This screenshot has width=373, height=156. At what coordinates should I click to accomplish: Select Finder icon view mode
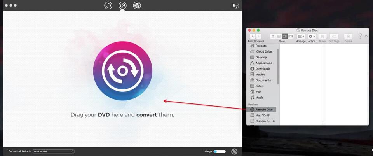tap(273, 36)
